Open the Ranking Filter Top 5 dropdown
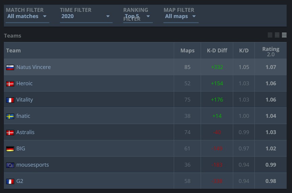Screen dimensions: 292x193 click(x=138, y=16)
